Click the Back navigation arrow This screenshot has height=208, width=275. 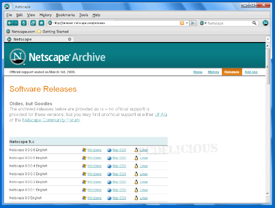click(10, 23)
